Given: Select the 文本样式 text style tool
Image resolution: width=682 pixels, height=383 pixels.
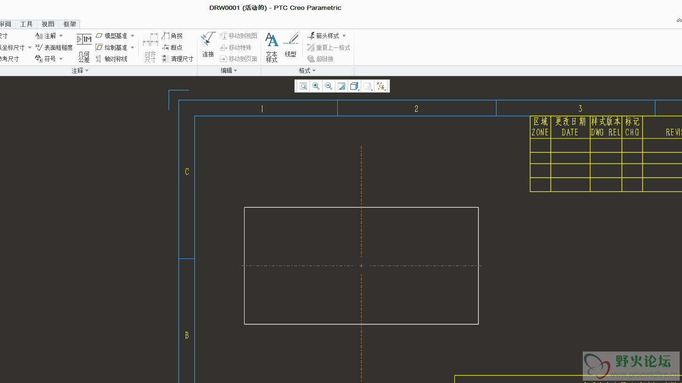Looking at the screenshot, I should [x=272, y=47].
